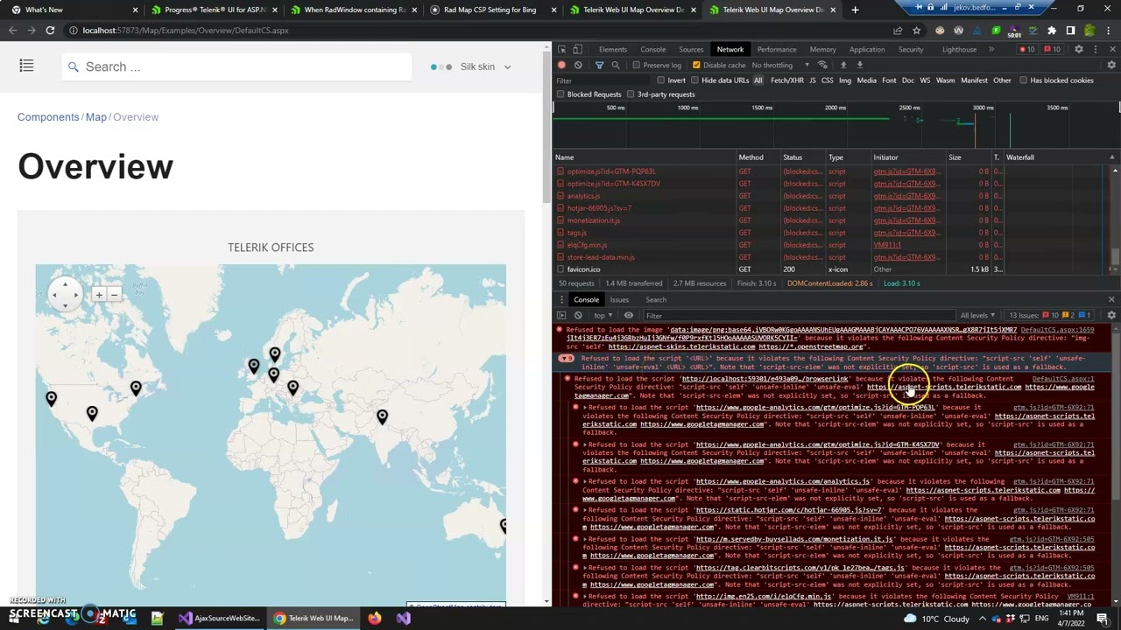Open console top context dropdown
This screenshot has height=630, width=1121.
click(603, 315)
